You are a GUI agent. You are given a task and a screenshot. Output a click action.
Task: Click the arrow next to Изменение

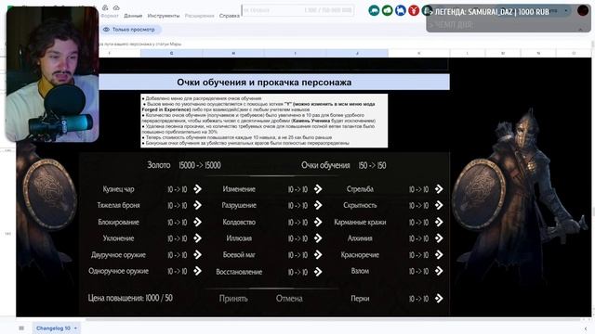pos(318,188)
